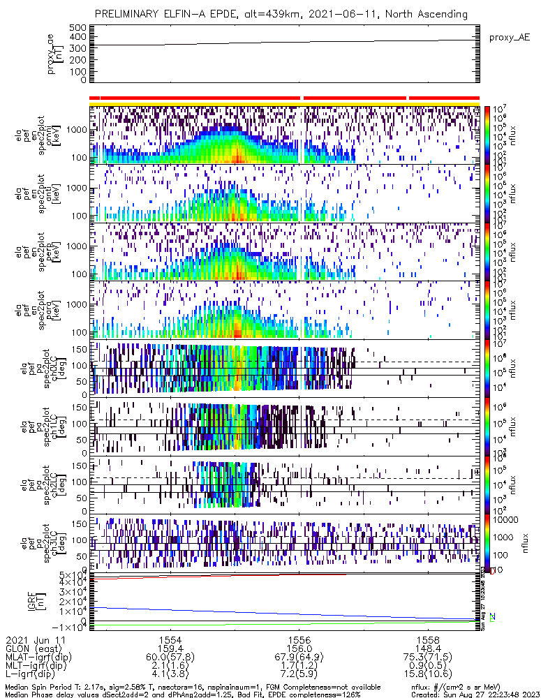Viewport: 541px width, 698px height.
Task: Click the GLON value 148.4
Action: pyautogui.click(x=429, y=648)
